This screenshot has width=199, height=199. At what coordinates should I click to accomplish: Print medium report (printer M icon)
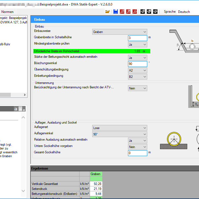click(149, 12)
